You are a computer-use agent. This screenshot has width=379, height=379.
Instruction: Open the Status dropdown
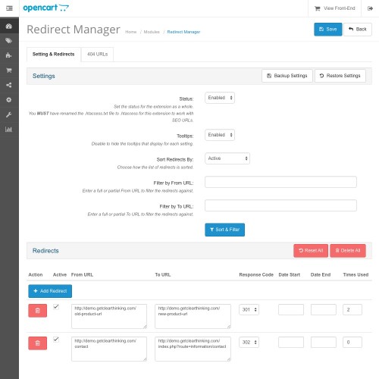pos(220,98)
